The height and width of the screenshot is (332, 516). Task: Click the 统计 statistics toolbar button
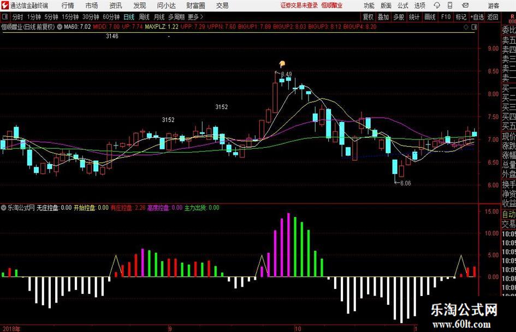point(414,17)
